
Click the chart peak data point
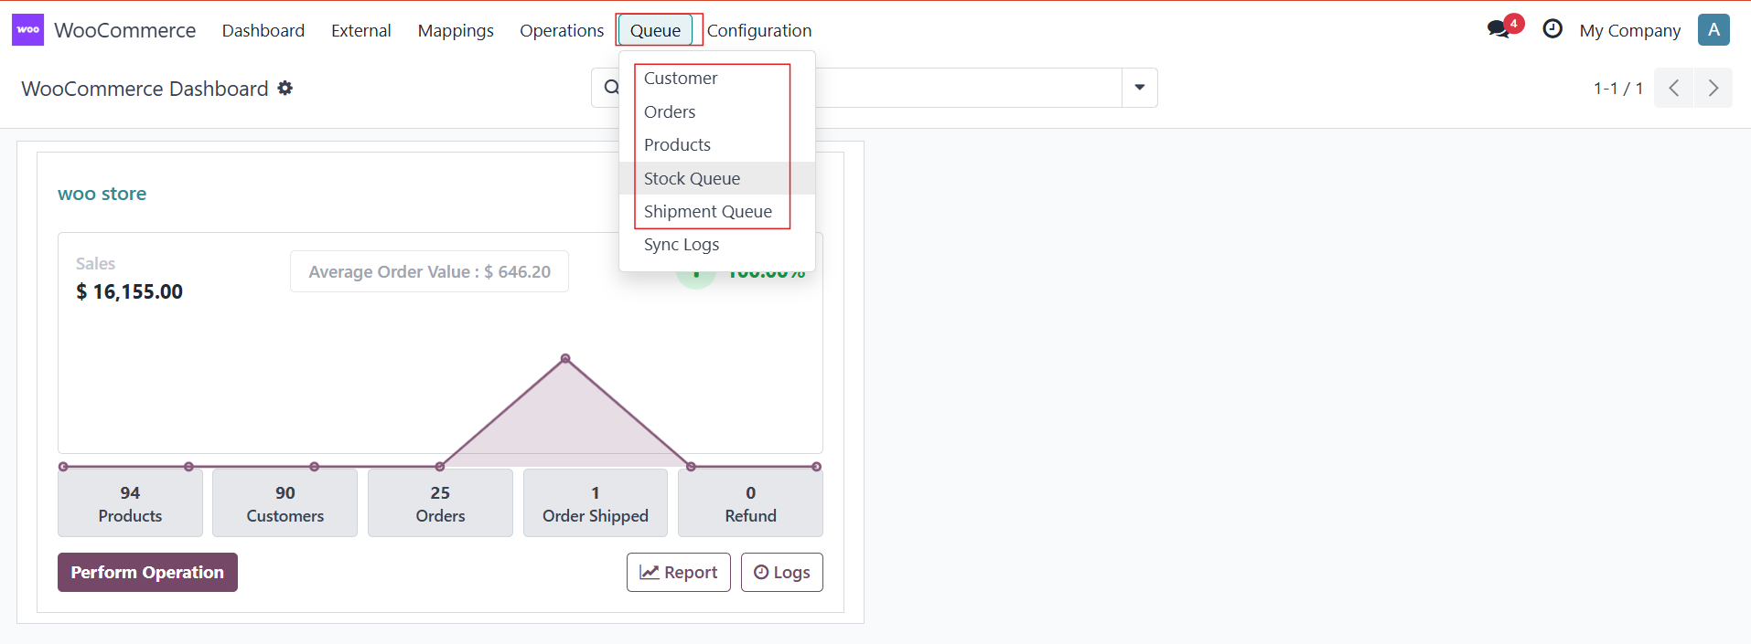coord(565,358)
